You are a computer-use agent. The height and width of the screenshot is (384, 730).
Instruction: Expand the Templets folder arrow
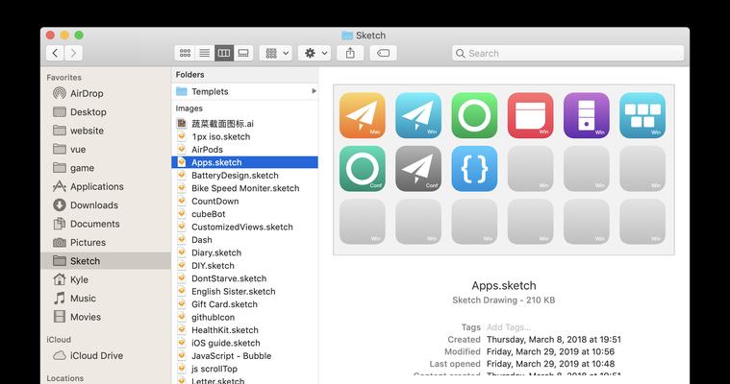pyautogui.click(x=314, y=91)
